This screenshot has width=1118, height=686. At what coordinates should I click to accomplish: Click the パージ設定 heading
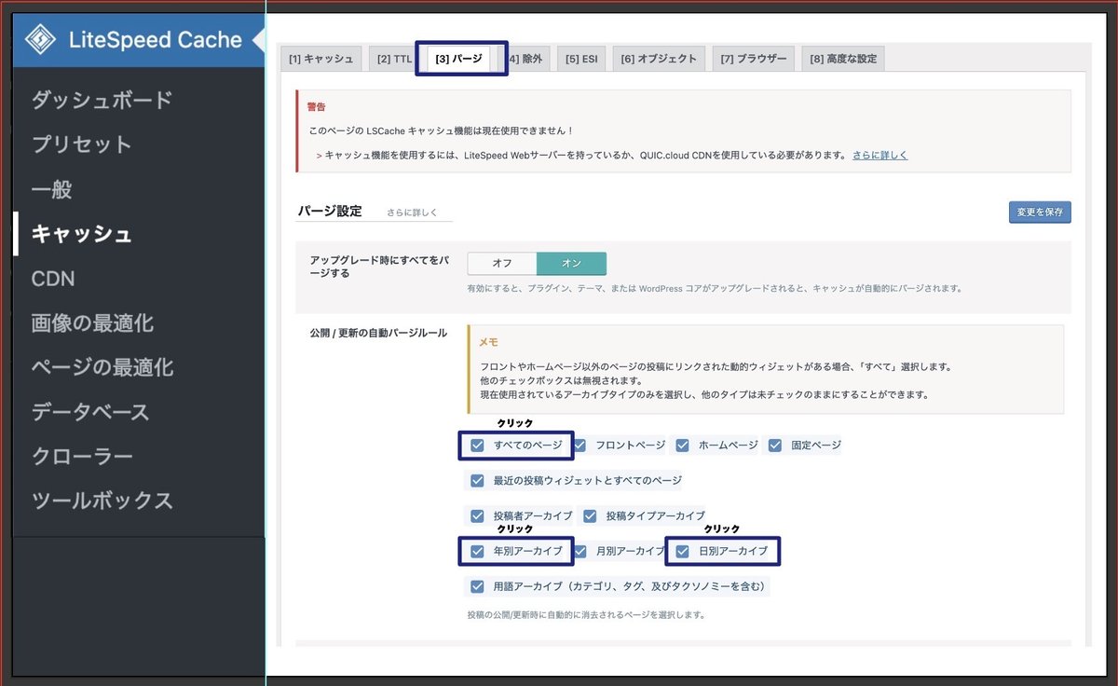(330, 211)
